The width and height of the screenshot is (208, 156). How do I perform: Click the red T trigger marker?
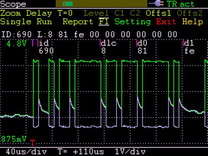(x=32, y=143)
